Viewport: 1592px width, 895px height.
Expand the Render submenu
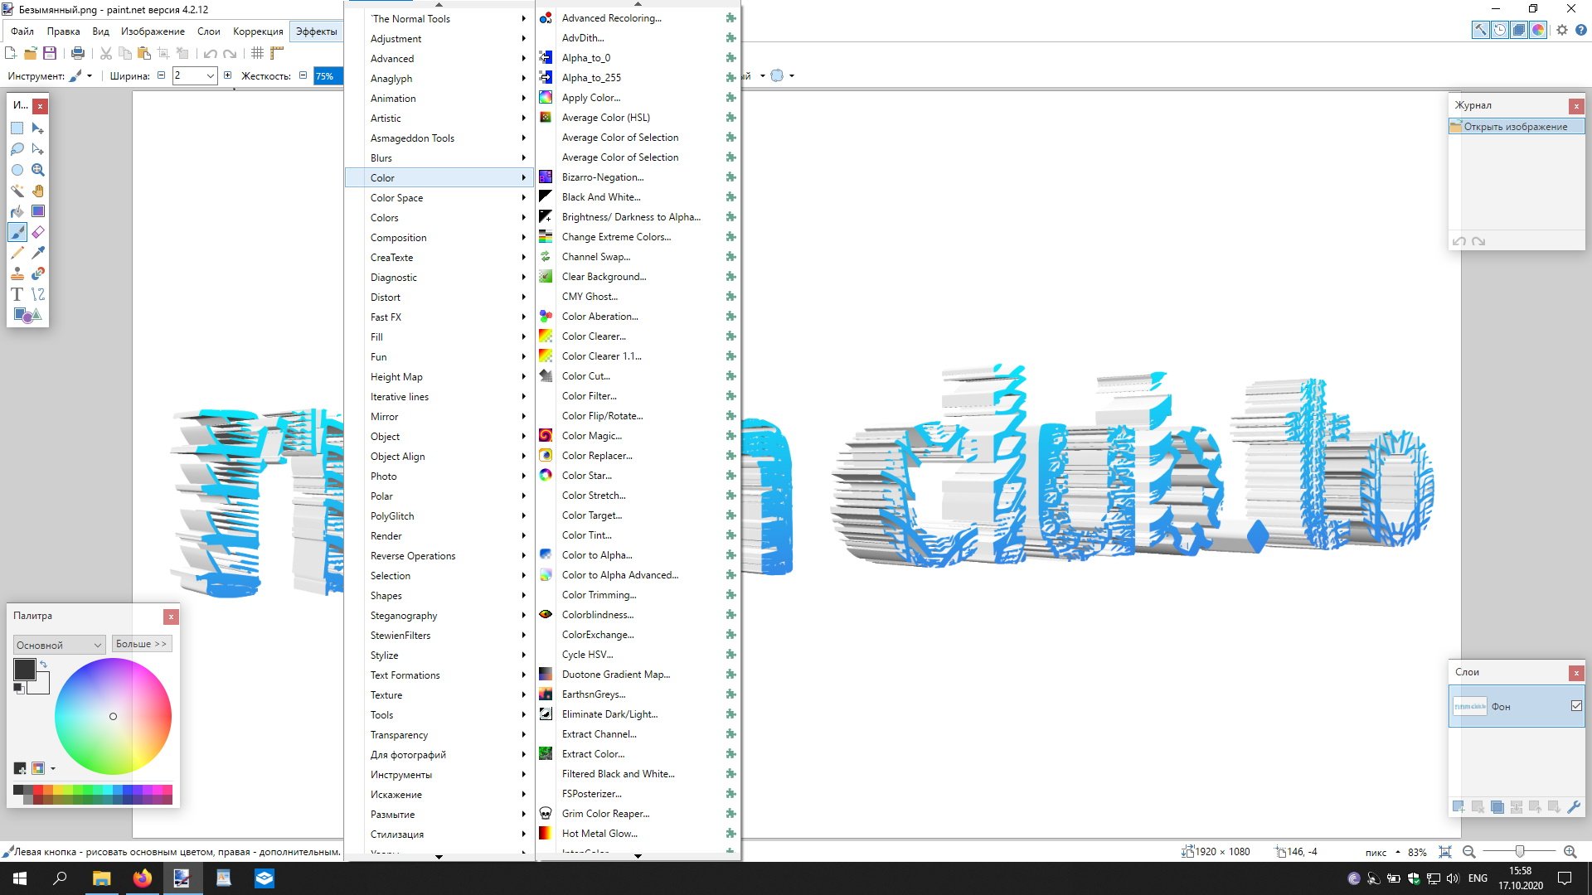pyautogui.click(x=438, y=536)
